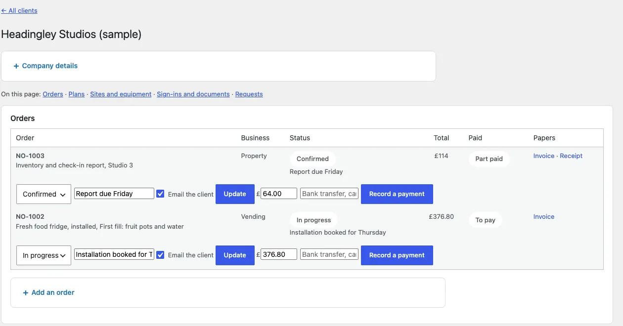Screen dimensions: 623x326
Task: Uncheck Email the client for NO-1002
Action: click(x=160, y=255)
